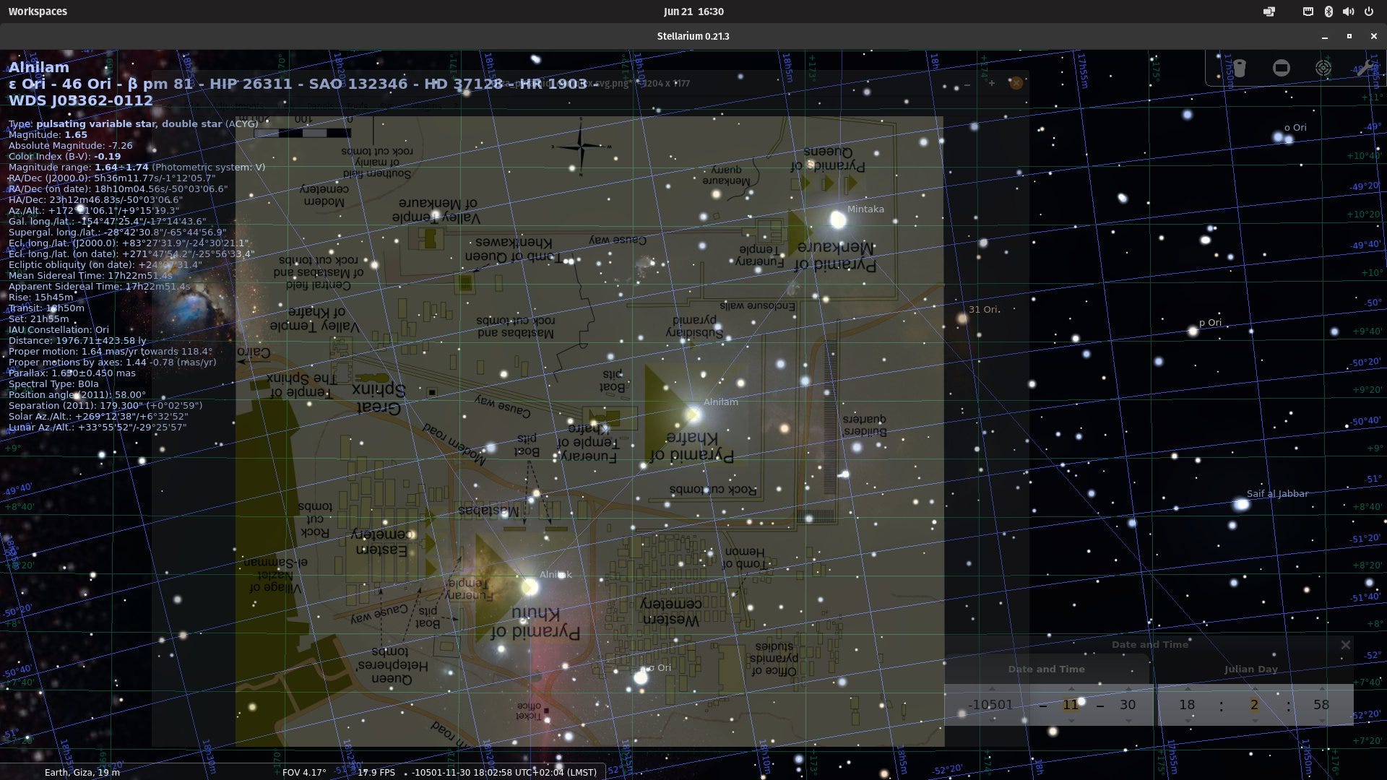
Task: Open the Workspaces overview
Action: [38, 12]
